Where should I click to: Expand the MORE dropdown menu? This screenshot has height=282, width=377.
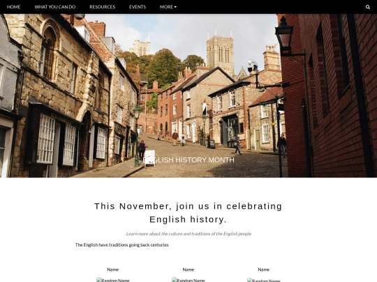pyautogui.click(x=168, y=7)
